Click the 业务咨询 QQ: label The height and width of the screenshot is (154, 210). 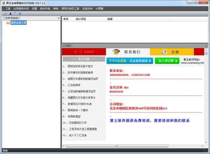[x=119, y=87]
